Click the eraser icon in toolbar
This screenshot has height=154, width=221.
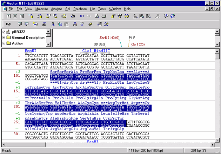click(x=91, y=24)
